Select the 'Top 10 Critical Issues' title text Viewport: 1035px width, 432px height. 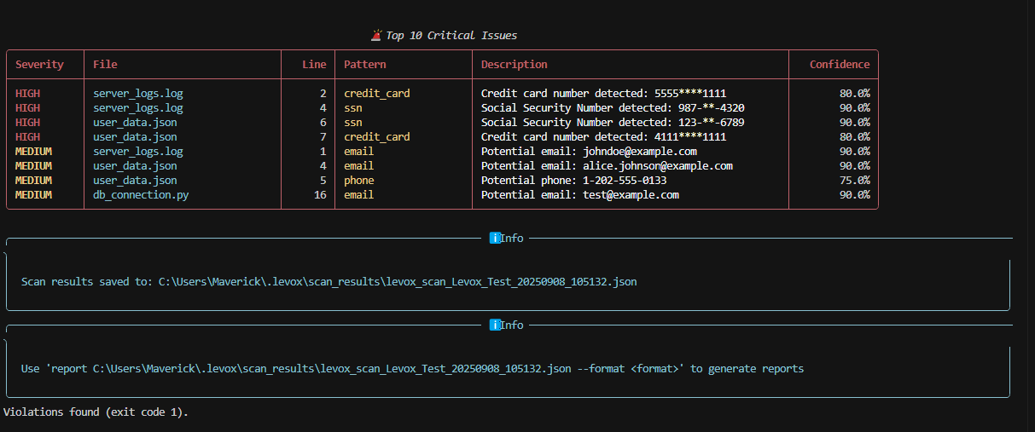tap(451, 36)
